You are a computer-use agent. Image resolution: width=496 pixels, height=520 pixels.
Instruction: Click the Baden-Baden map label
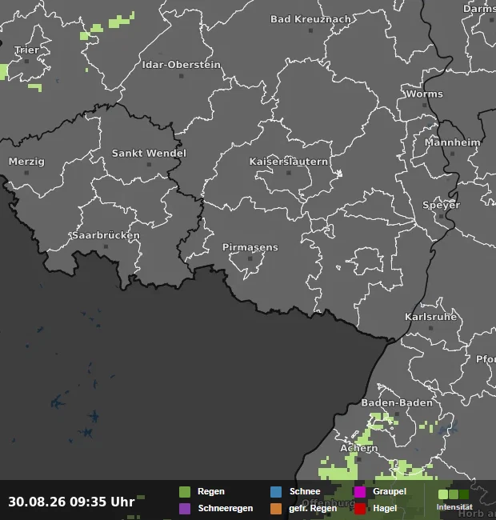[x=397, y=402]
